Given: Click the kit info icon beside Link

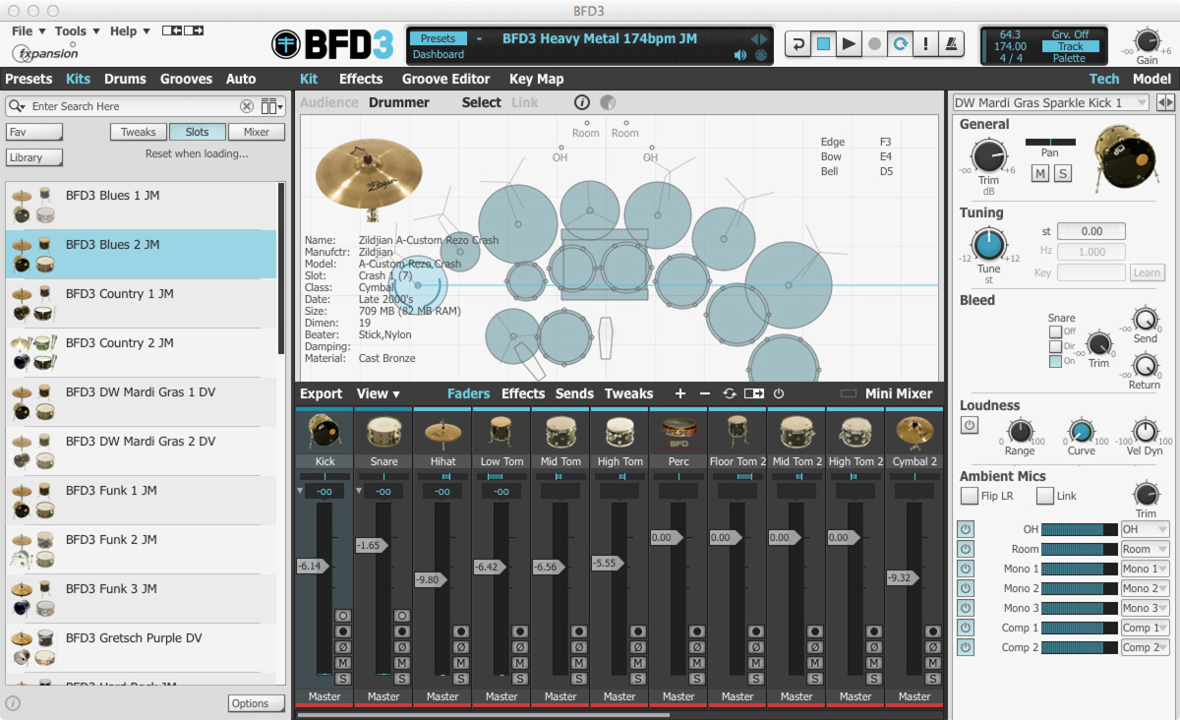Looking at the screenshot, I should [x=581, y=102].
